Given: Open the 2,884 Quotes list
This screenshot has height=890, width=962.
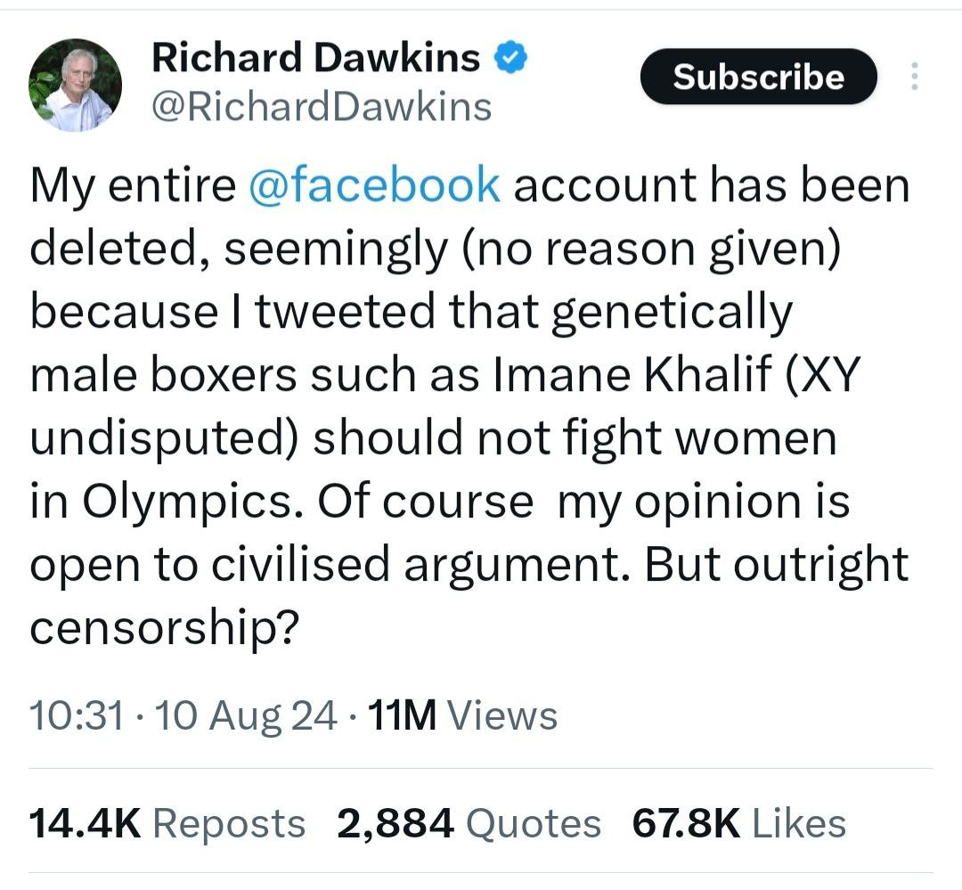Looking at the screenshot, I should click(x=469, y=823).
